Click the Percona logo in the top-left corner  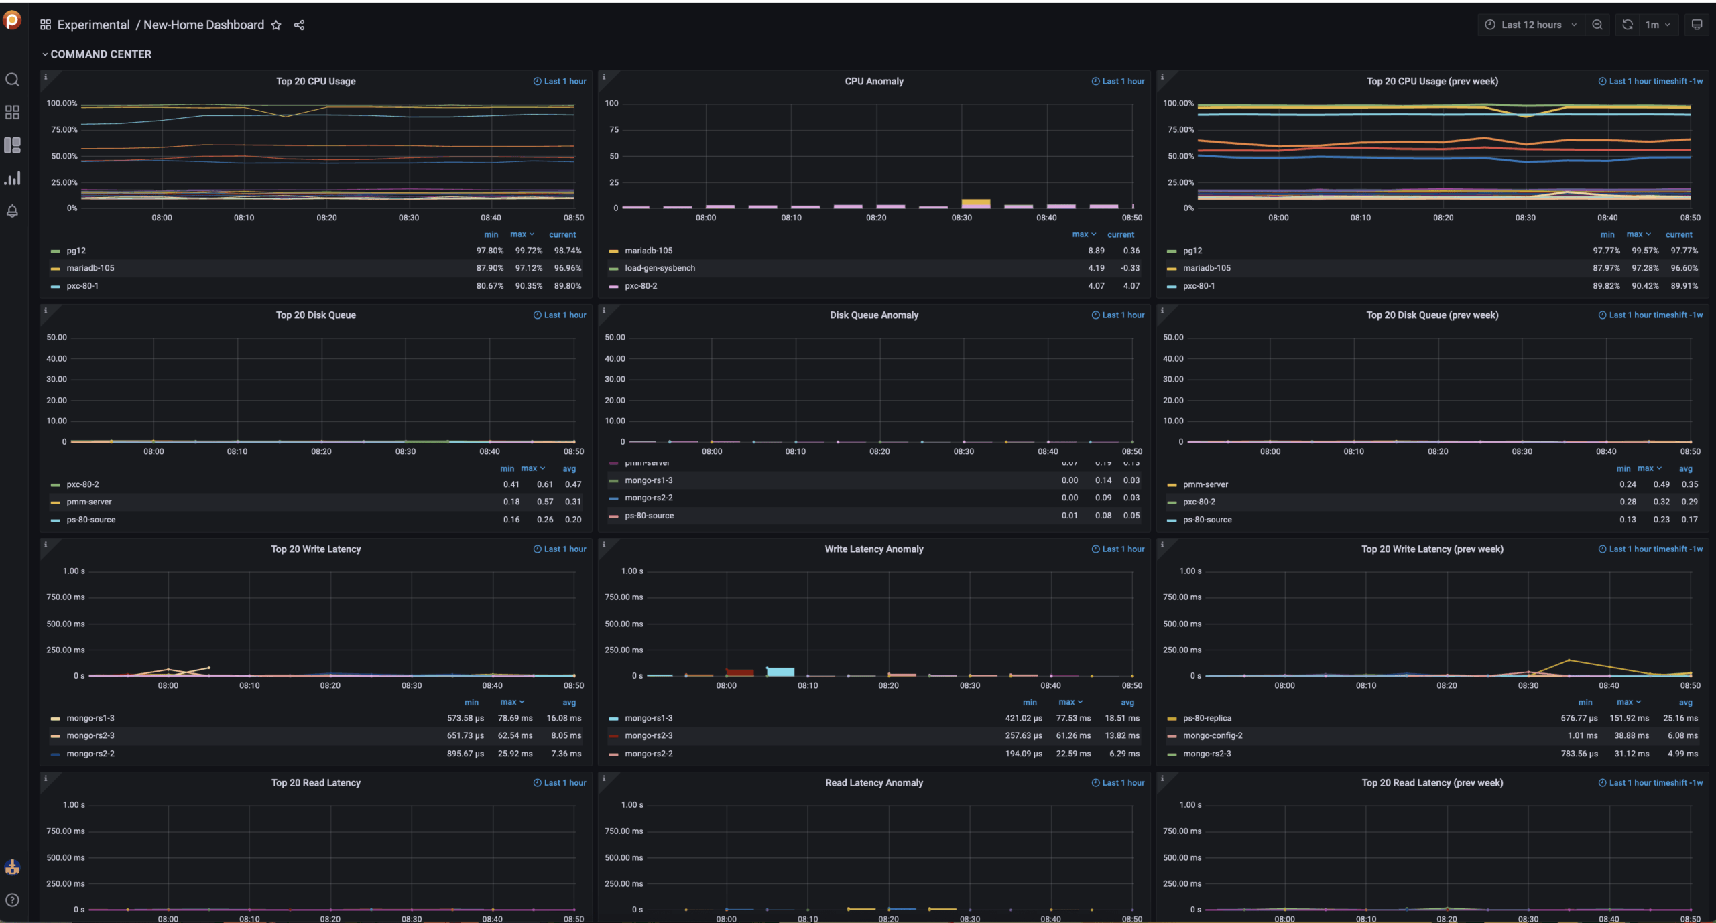pyautogui.click(x=13, y=21)
